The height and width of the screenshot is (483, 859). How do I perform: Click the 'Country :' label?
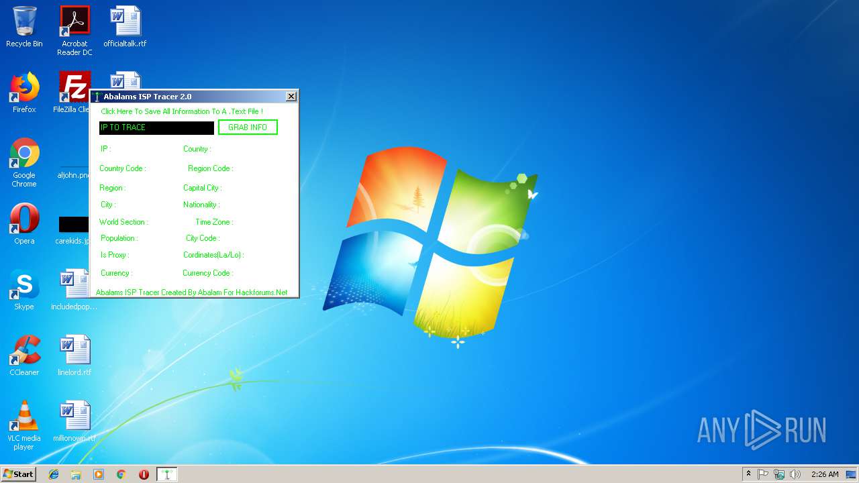coord(197,149)
